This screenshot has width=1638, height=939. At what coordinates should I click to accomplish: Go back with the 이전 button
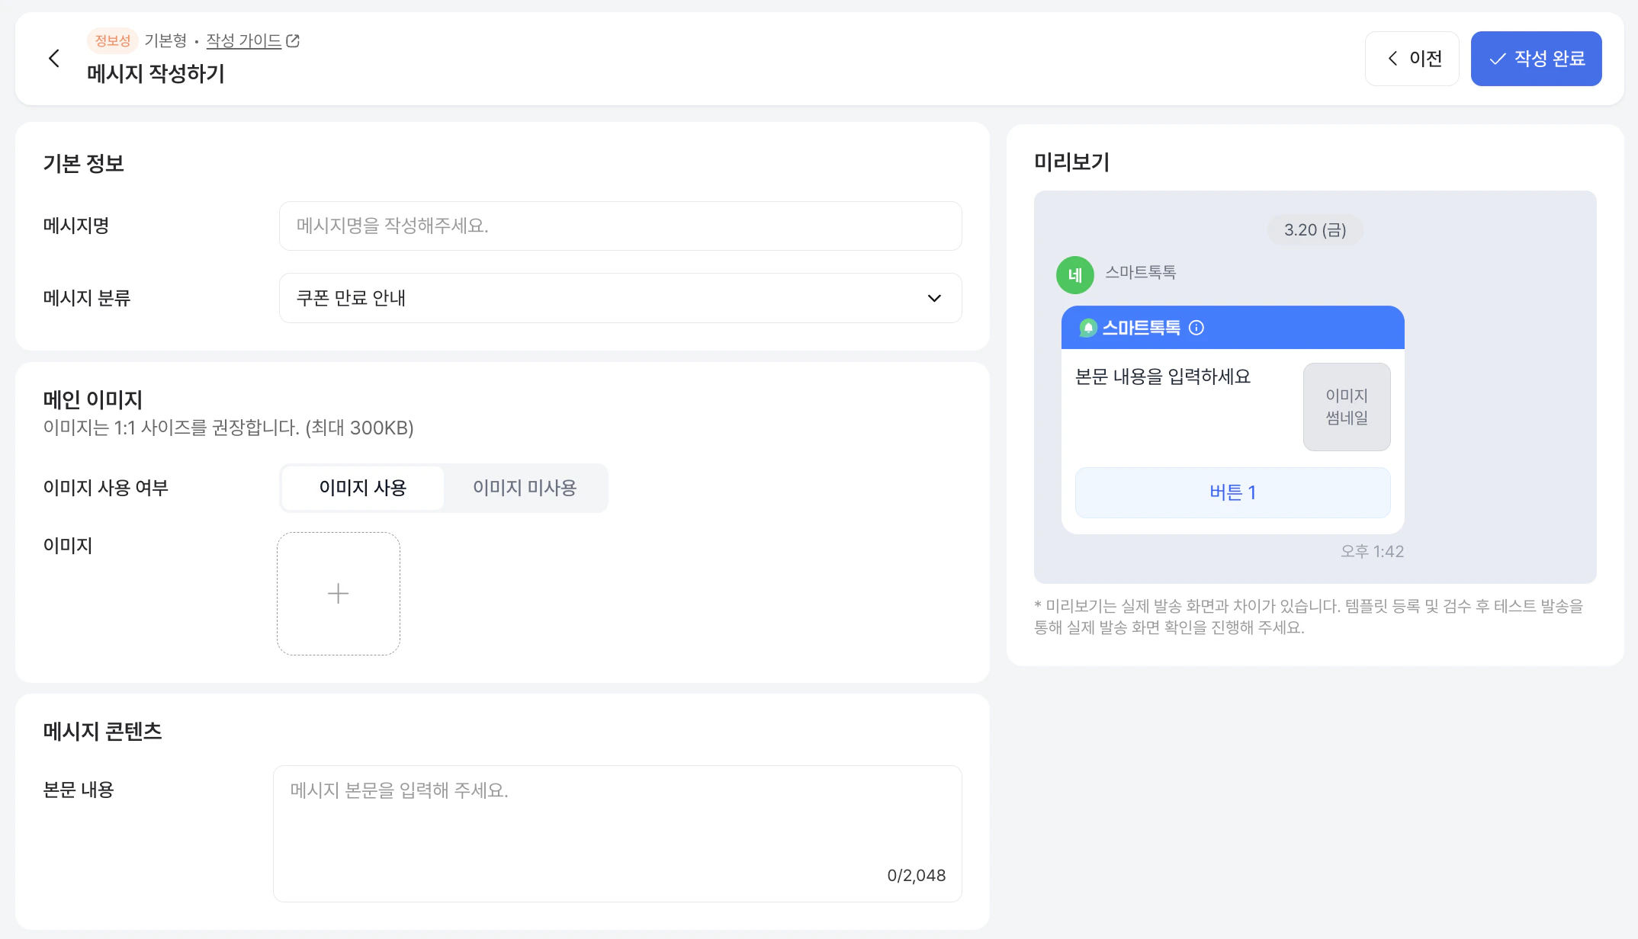1412,59
